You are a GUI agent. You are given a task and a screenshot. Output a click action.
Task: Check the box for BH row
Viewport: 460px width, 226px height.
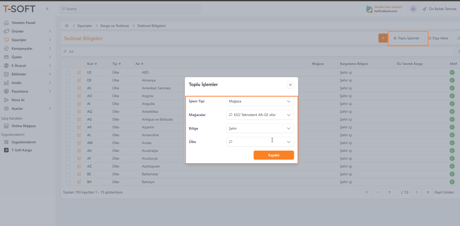pos(68,182)
